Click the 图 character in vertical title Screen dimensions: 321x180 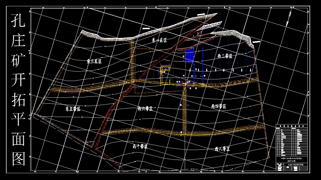point(18,158)
